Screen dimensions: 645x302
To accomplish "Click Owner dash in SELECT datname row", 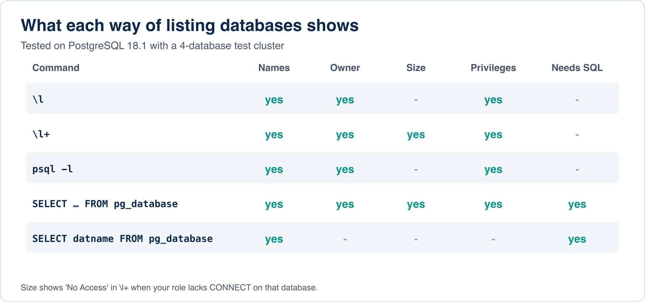I will 345,239.
